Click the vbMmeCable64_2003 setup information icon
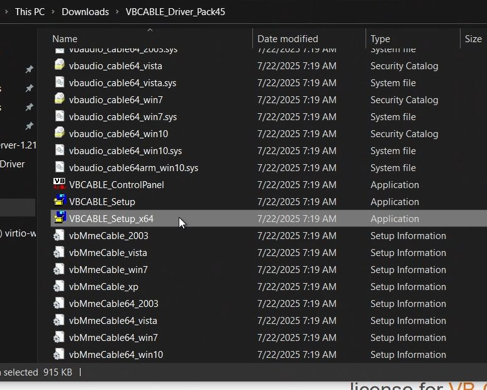The width and height of the screenshot is (487, 390). point(59,303)
